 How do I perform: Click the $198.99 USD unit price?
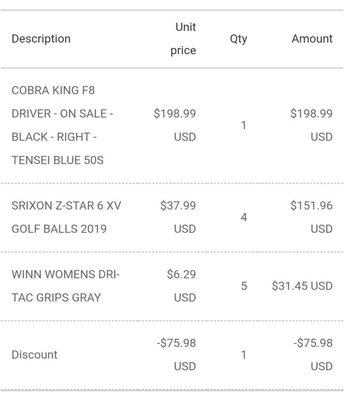pyautogui.click(x=175, y=125)
